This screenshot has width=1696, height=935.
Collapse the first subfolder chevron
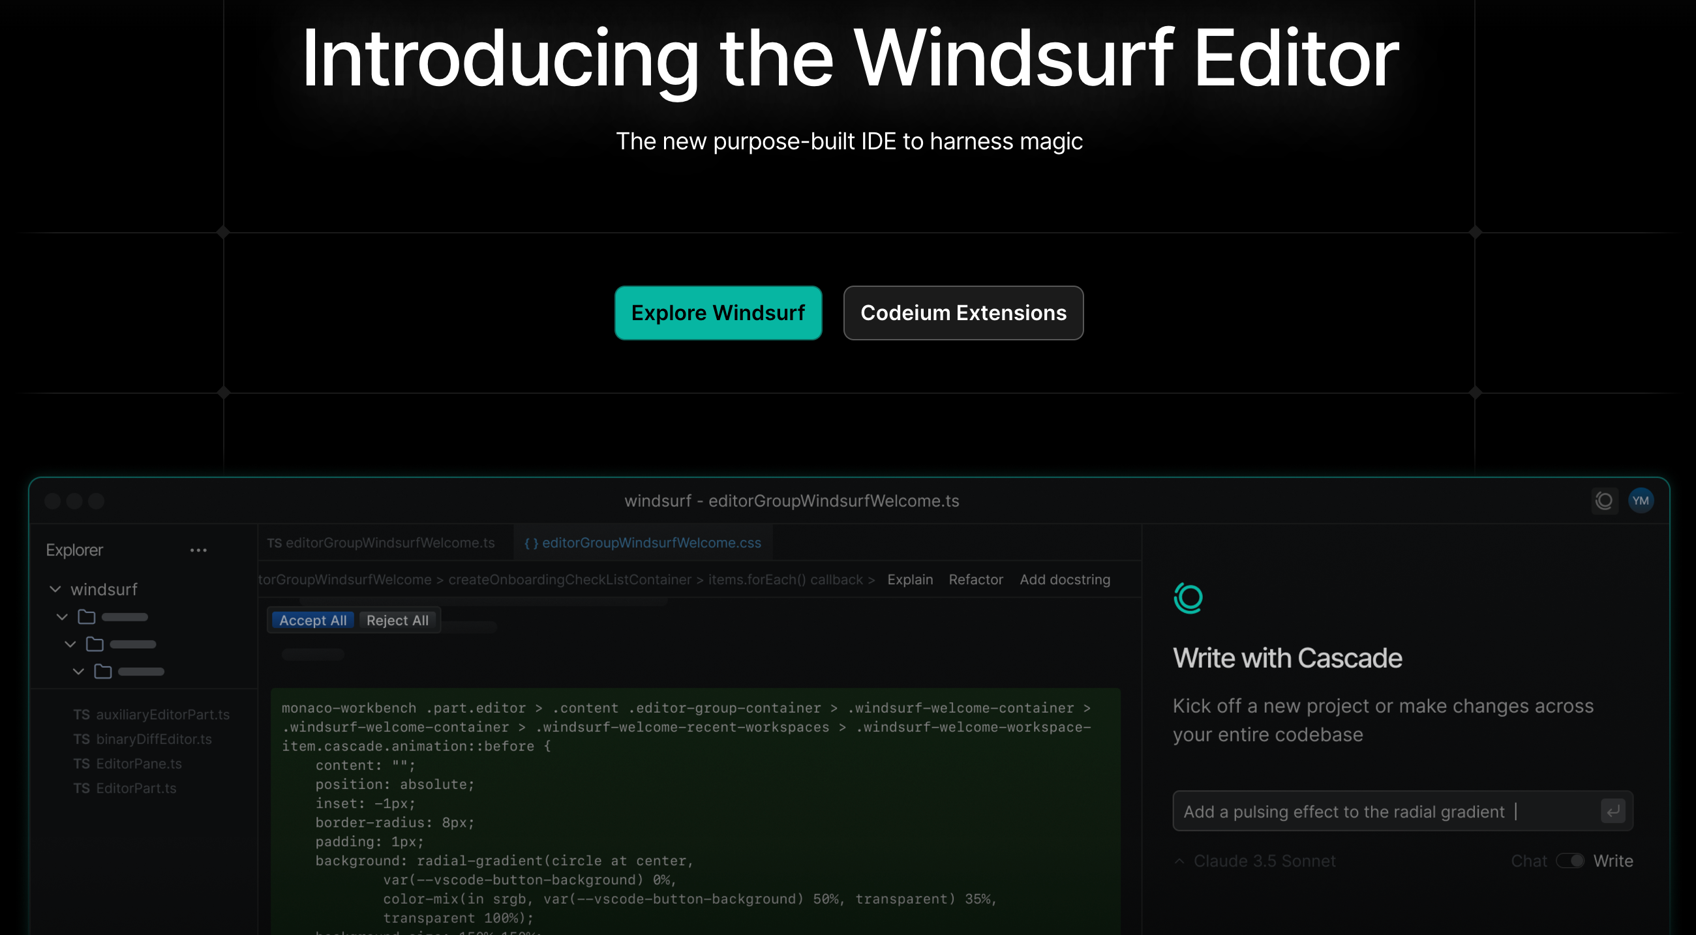pos(62,617)
